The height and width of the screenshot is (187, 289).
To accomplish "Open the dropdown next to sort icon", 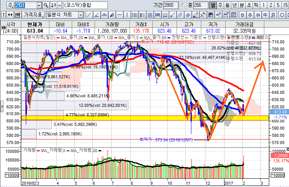I will click(60, 5).
